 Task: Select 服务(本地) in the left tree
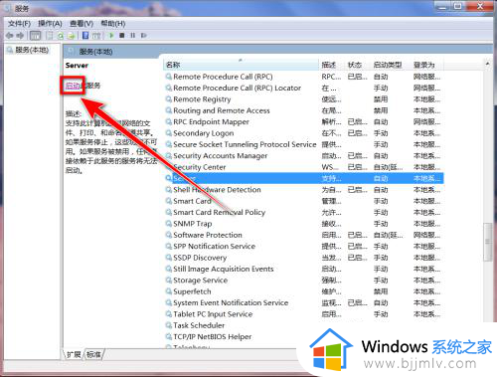coord(32,50)
